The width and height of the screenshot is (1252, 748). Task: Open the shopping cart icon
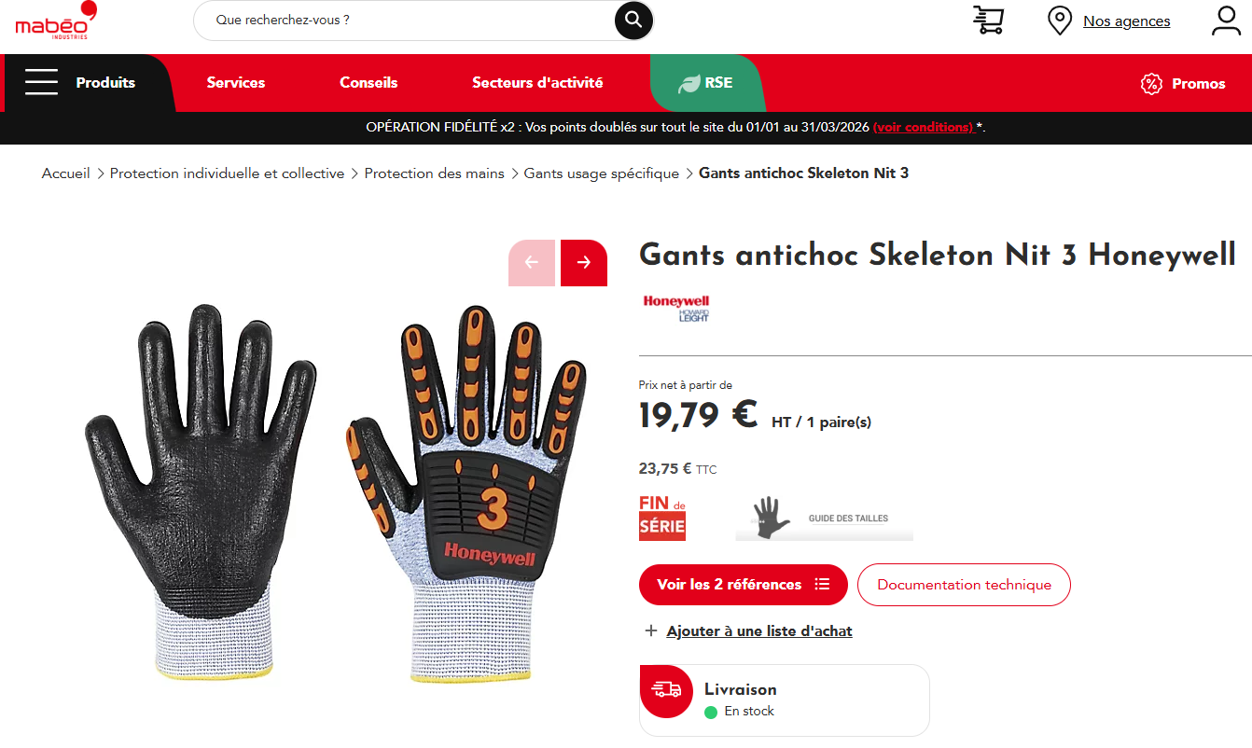[x=988, y=20]
